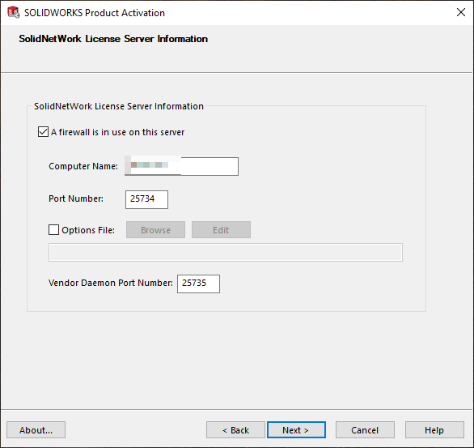Click the Port Number field showing 25734
The image size is (474, 448).
pyautogui.click(x=146, y=199)
